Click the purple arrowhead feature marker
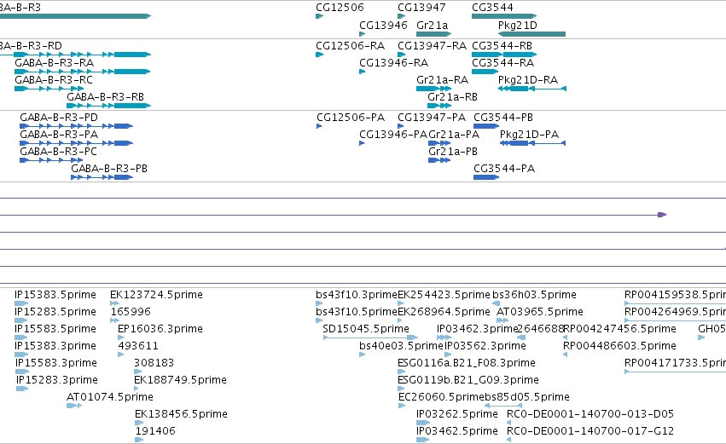Viewport: 726px width, 444px height. (662, 215)
